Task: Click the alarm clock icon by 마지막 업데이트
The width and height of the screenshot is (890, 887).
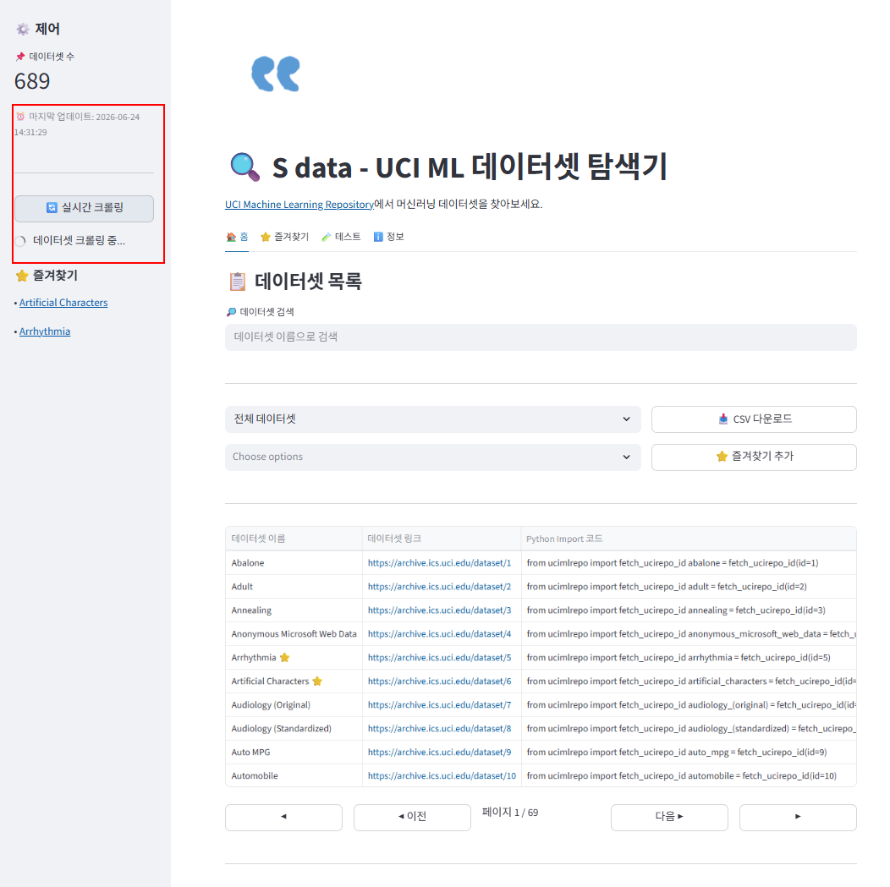Action: pyautogui.click(x=20, y=116)
